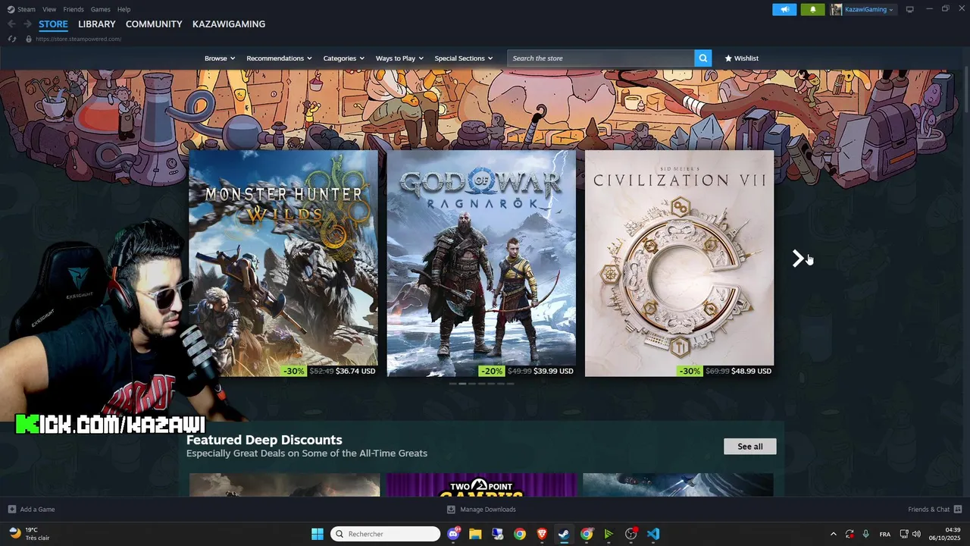This screenshot has height=546, width=970.
Task: Open the Monster Hunter Wilds game card
Action: 283,263
